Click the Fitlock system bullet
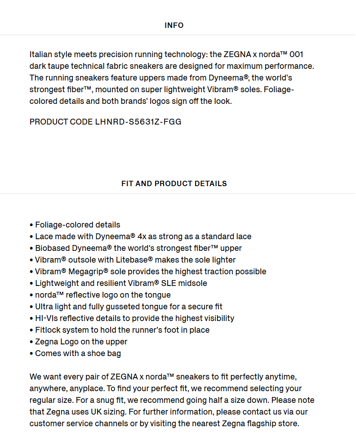 tap(120, 330)
